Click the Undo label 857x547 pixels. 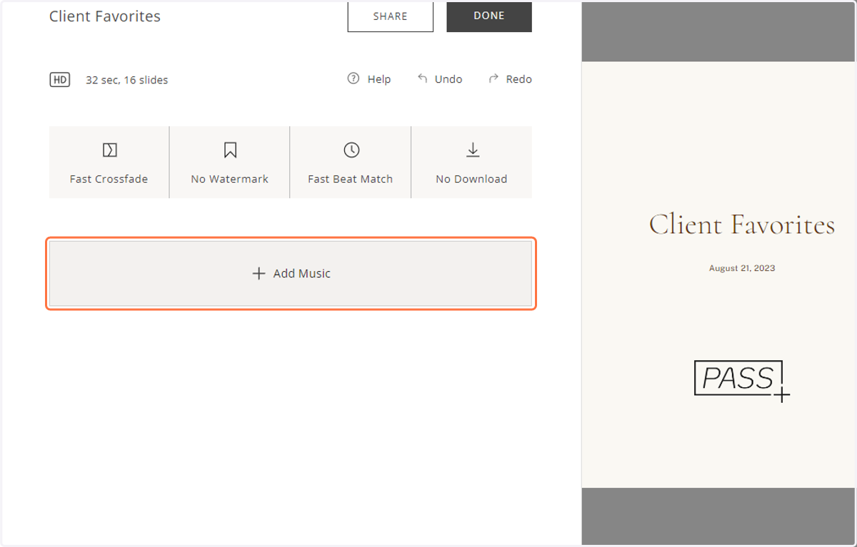point(448,79)
